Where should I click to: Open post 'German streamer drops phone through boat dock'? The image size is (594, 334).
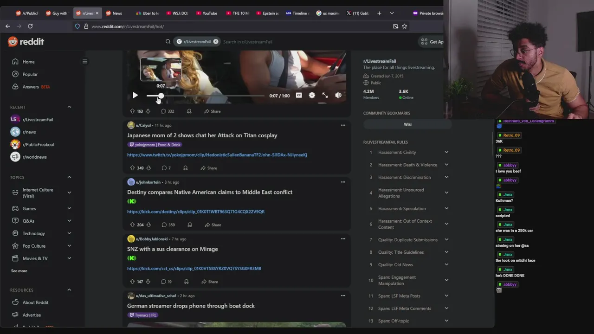(191, 306)
